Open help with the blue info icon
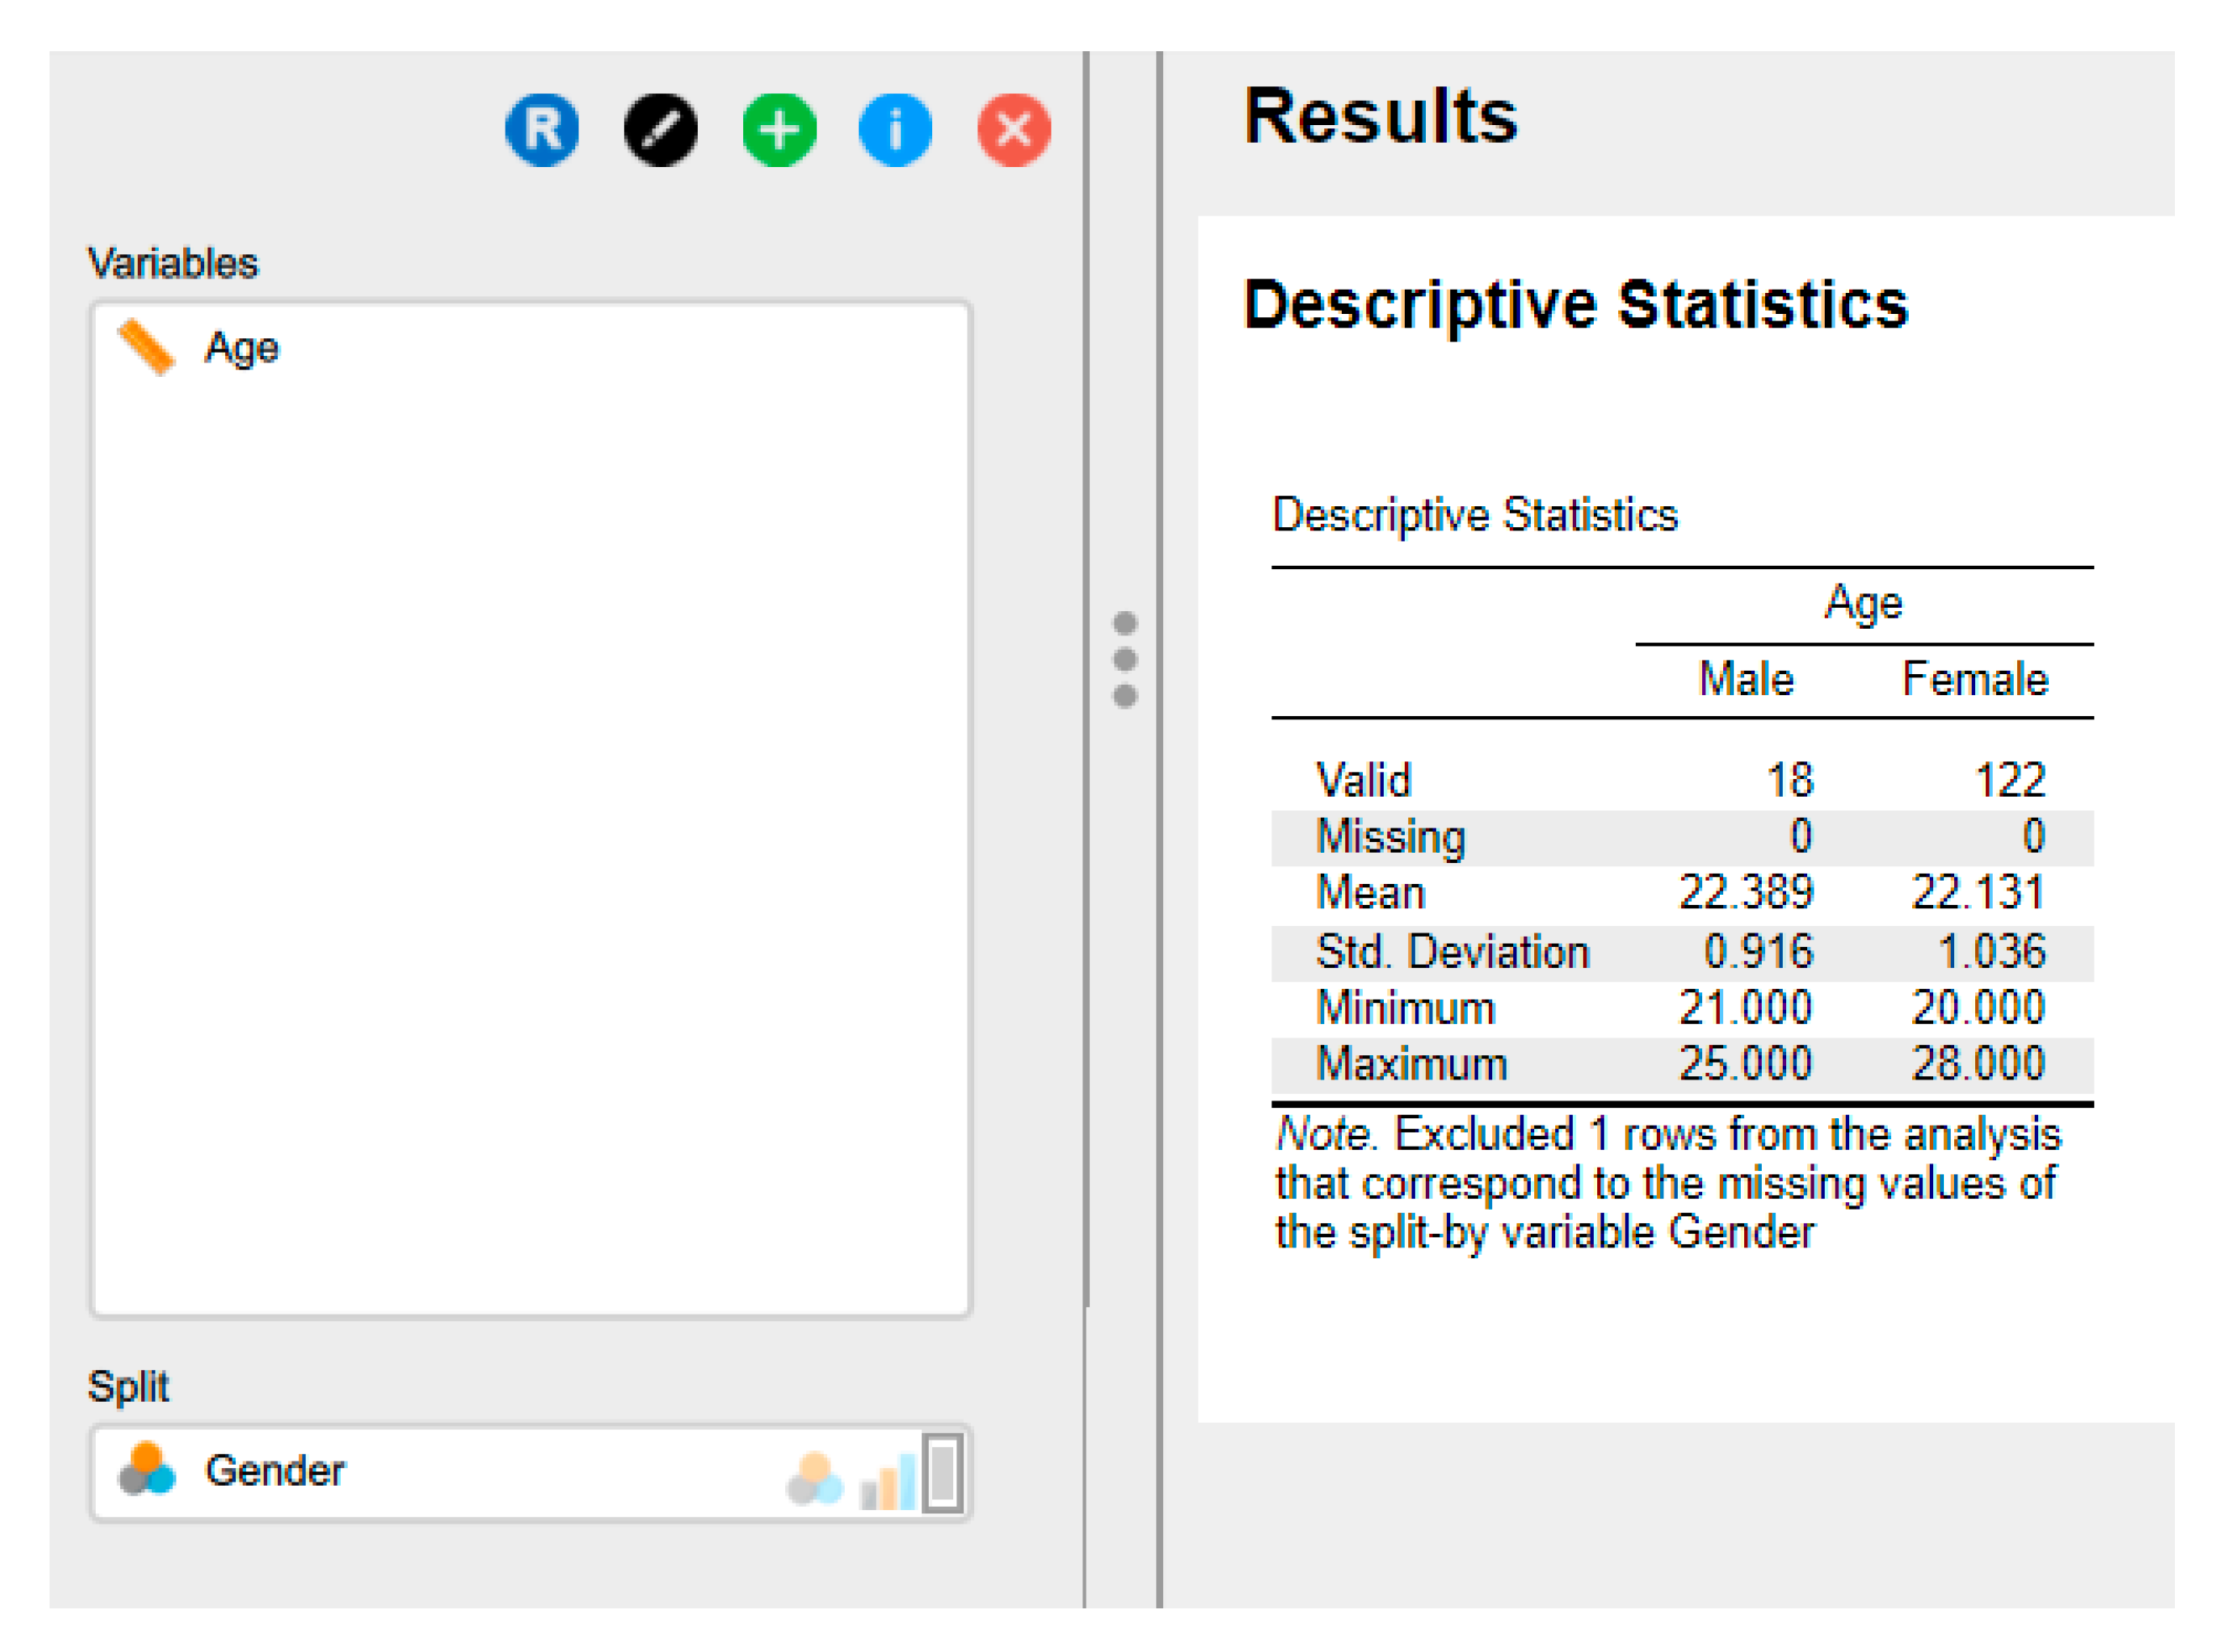This screenshot has height=1652, width=2227. click(x=895, y=130)
